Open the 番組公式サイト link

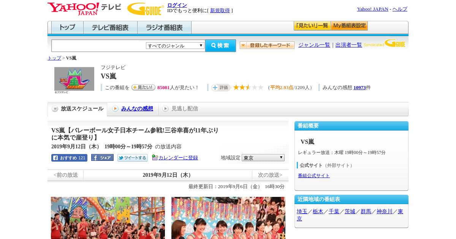[x=314, y=176]
